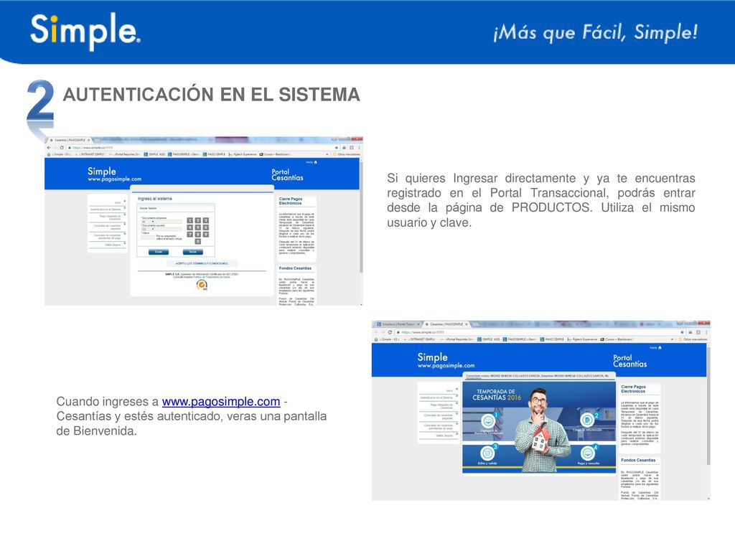735x551 pixels.
Task: Click step 3 Edita y valida icon
Action: click(x=487, y=453)
